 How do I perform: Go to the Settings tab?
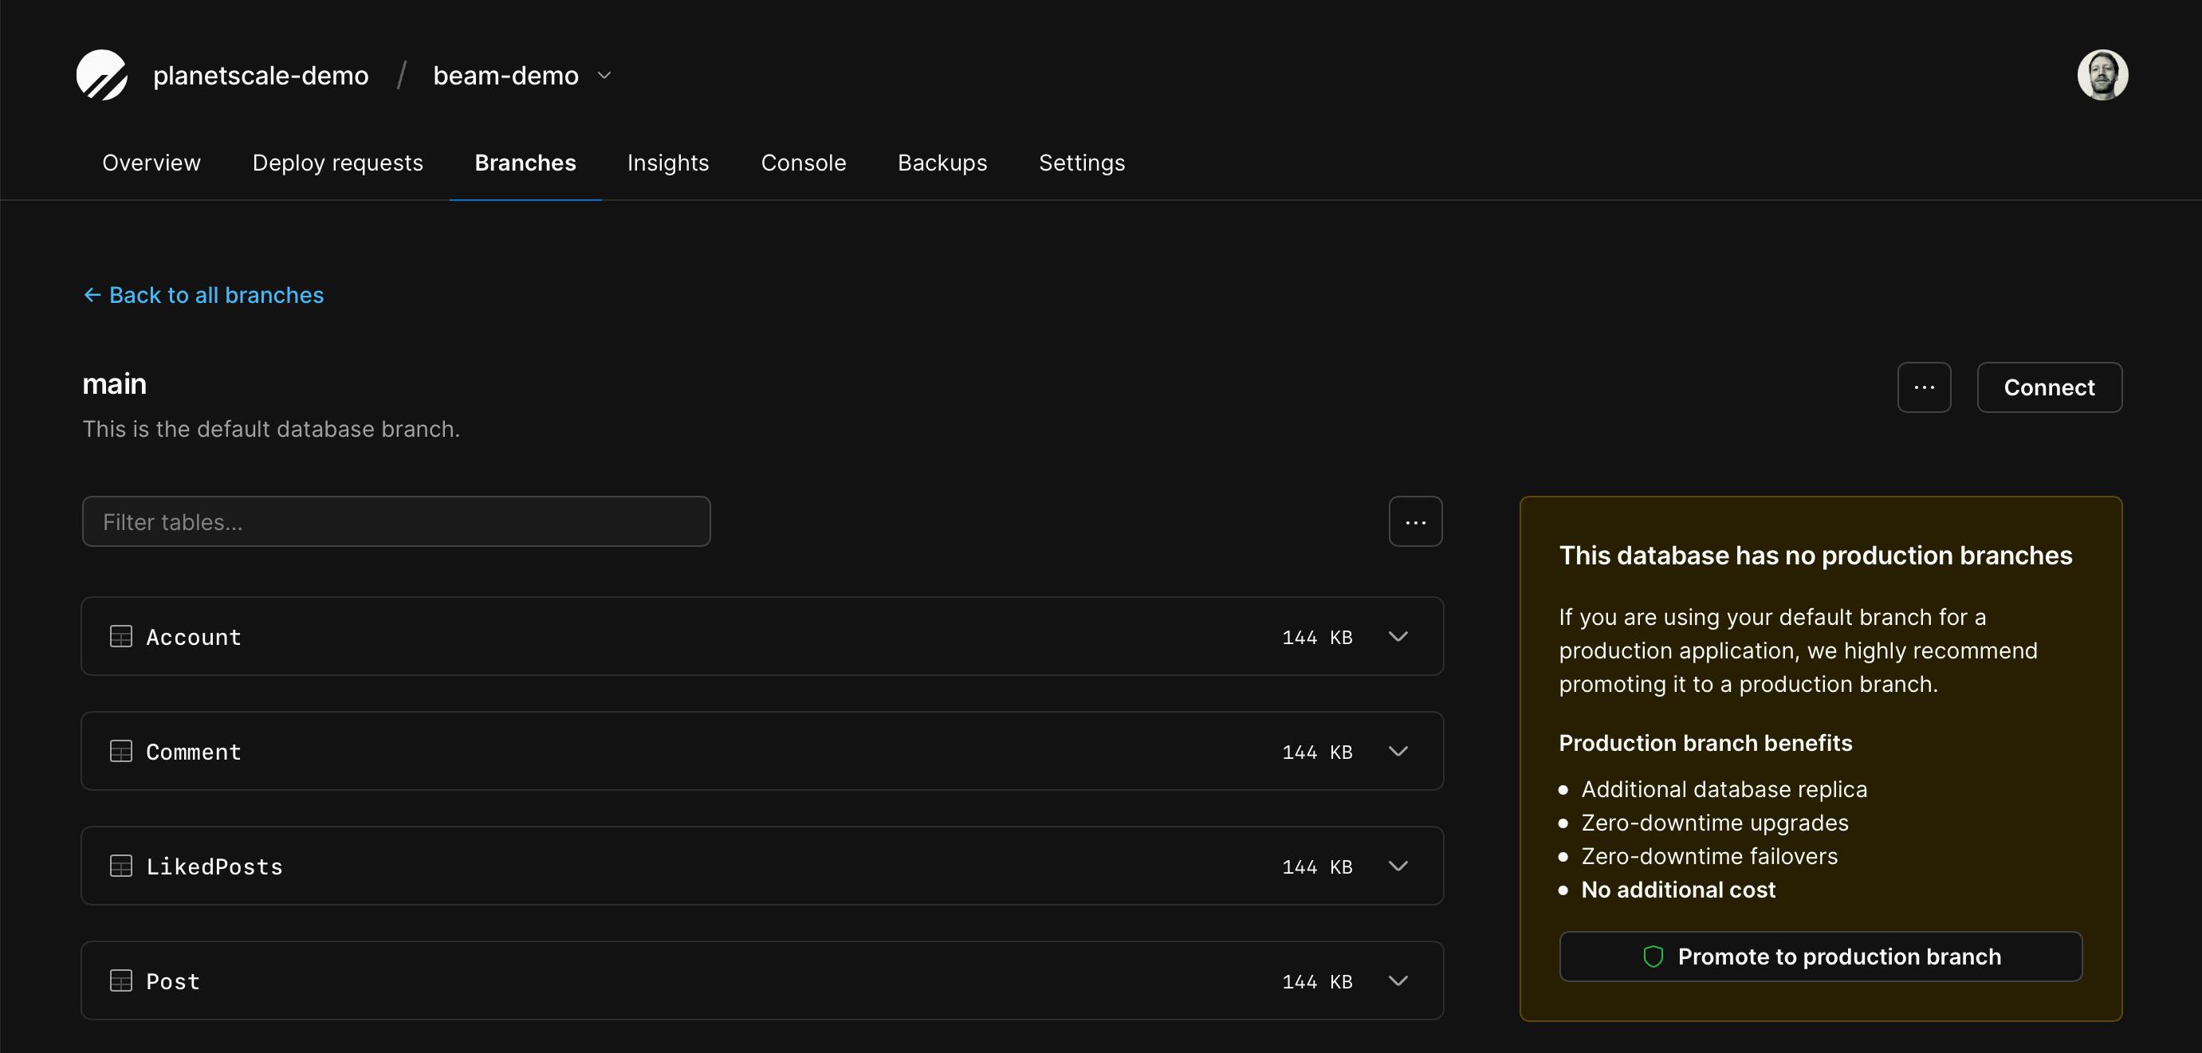[x=1081, y=163]
